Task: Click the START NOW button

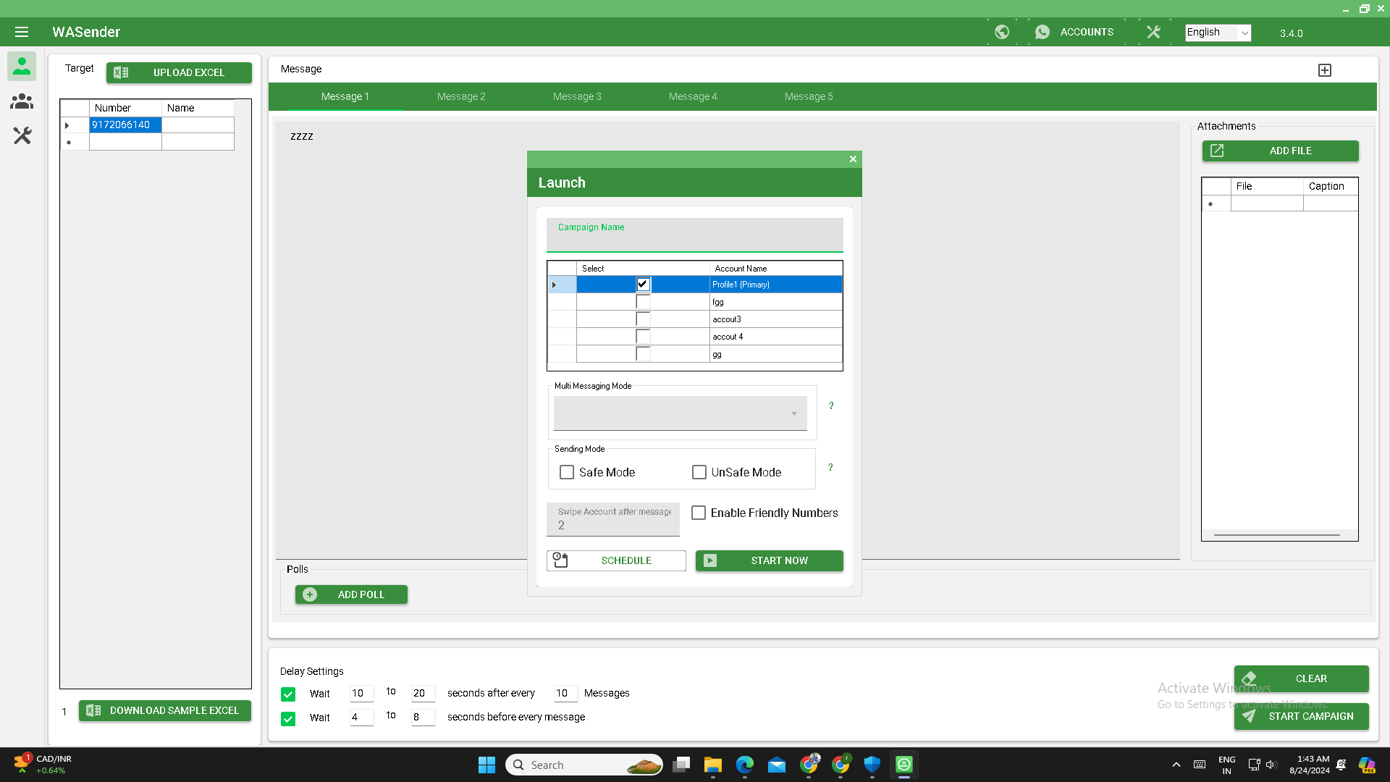Action: point(769,560)
